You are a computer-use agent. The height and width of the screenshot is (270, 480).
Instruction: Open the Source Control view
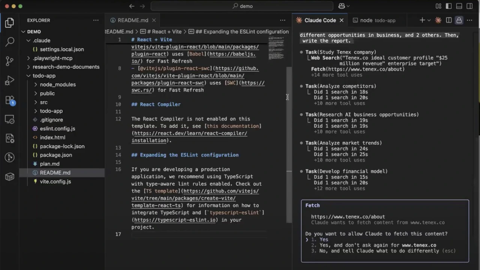coord(10,61)
